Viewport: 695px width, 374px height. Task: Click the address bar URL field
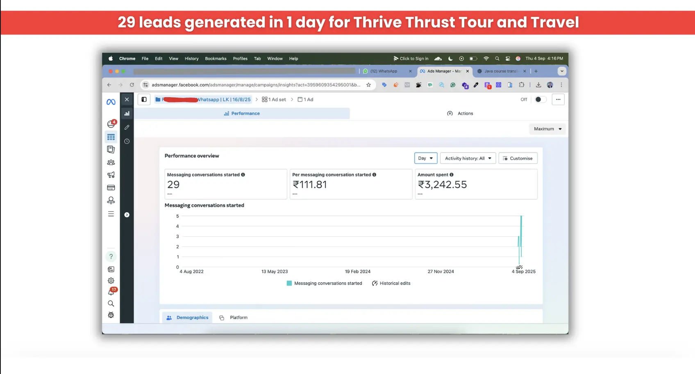[x=256, y=85]
